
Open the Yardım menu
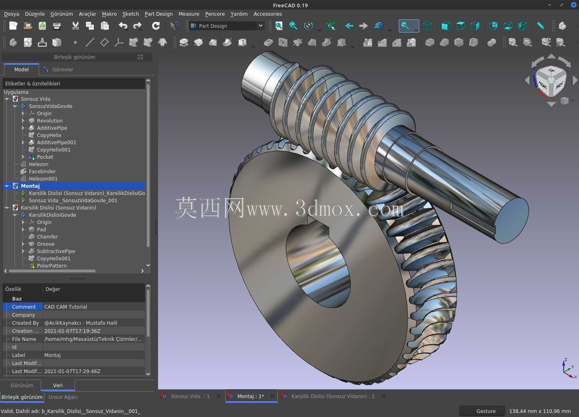pos(239,14)
